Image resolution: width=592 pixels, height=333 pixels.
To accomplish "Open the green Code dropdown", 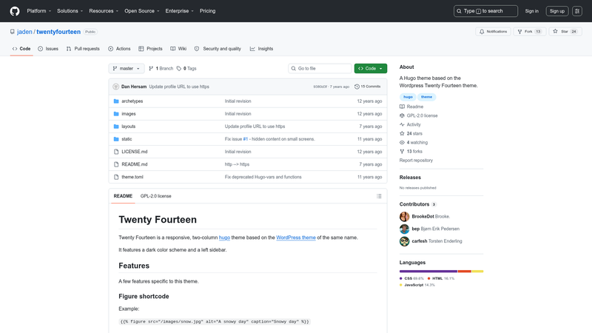I will 371,68.
